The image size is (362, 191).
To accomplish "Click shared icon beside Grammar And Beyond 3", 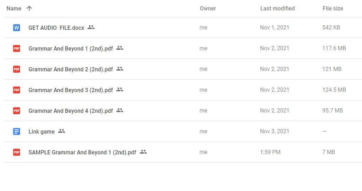I will 120,90.
